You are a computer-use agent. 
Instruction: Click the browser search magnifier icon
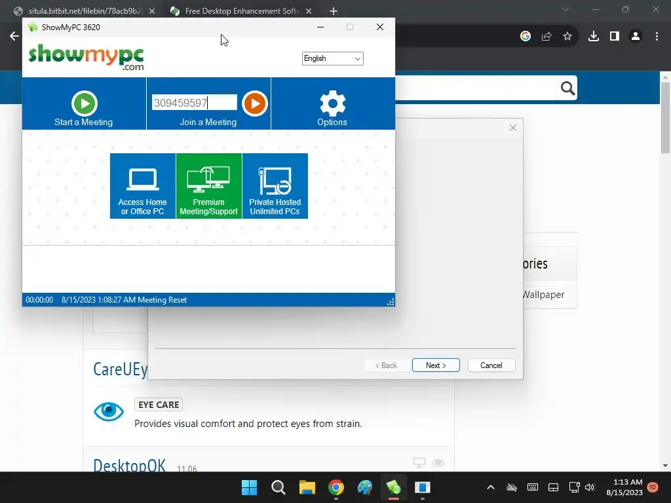point(567,88)
